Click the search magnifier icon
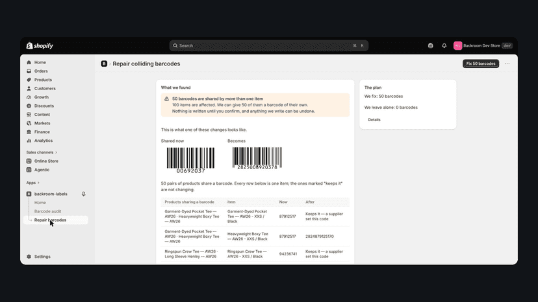Image resolution: width=538 pixels, height=302 pixels. click(175, 45)
